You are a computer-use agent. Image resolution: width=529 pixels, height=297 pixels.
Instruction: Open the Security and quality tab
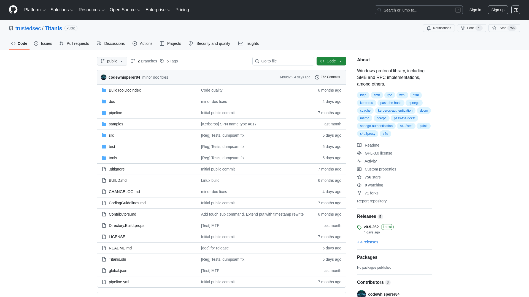click(209, 43)
